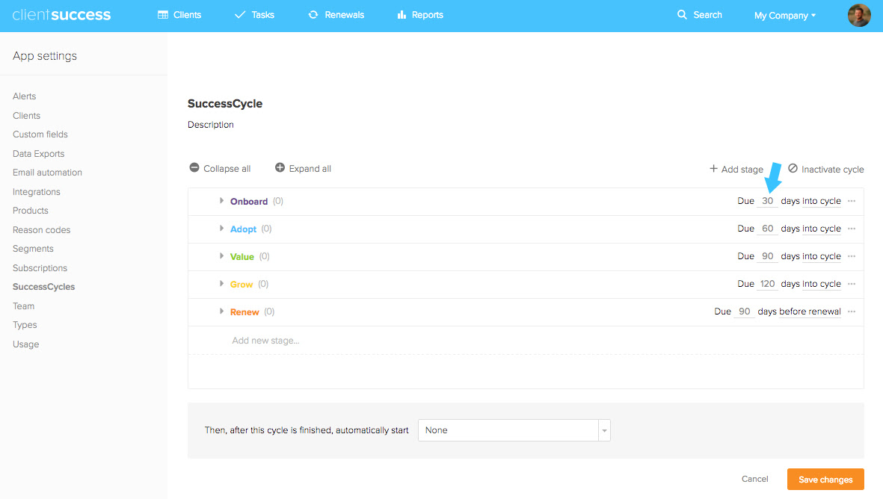The height and width of the screenshot is (499, 883).
Task: Click the Grow due days field showing 120
Action: (x=767, y=284)
